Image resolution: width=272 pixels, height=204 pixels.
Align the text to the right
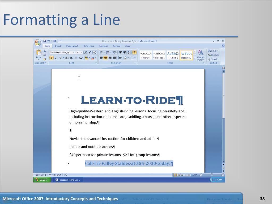110,58
